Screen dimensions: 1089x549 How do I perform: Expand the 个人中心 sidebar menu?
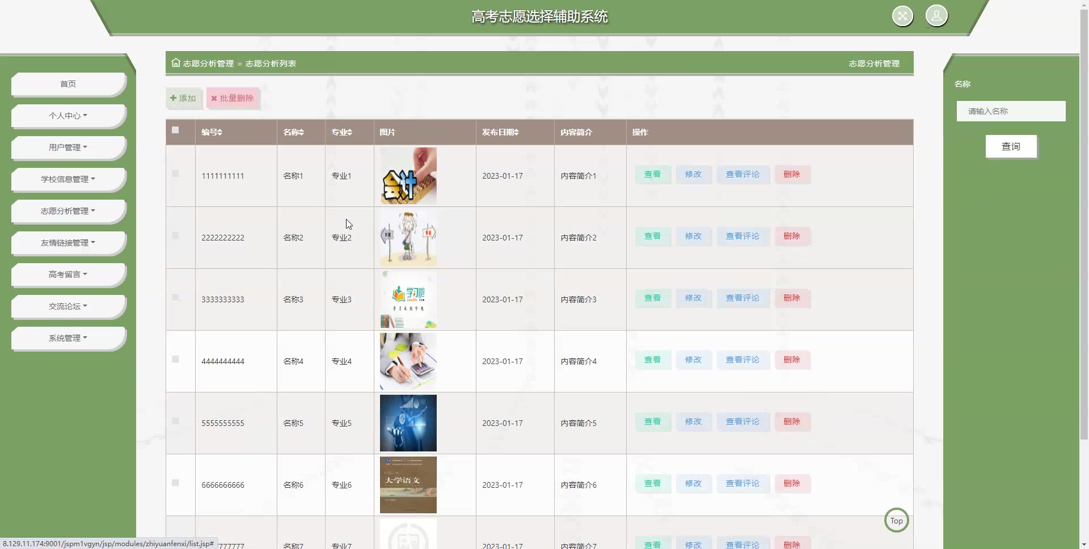click(x=68, y=116)
